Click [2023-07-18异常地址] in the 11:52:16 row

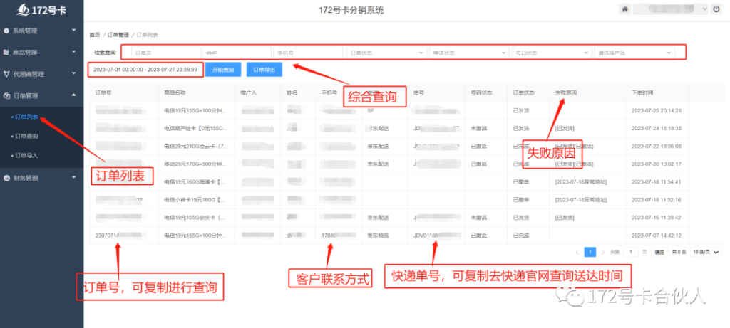click(x=581, y=200)
